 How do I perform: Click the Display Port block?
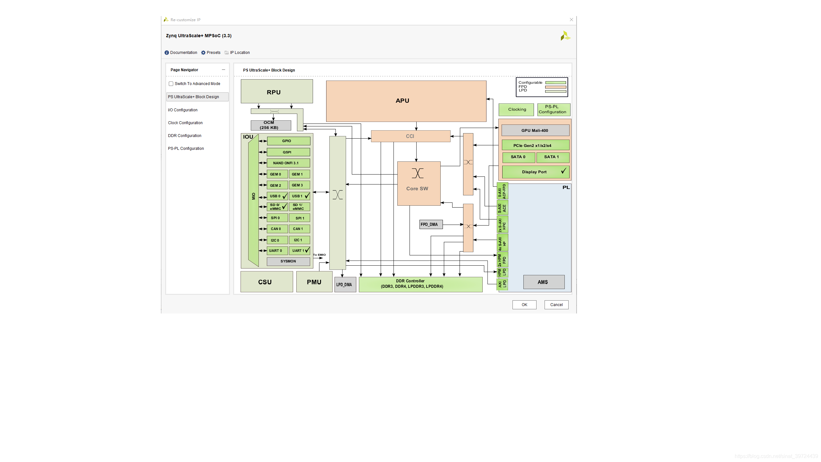pyautogui.click(x=535, y=172)
